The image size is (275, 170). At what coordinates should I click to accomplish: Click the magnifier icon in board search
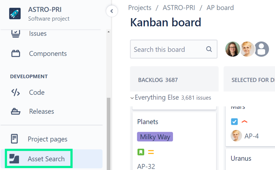point(209,49)
